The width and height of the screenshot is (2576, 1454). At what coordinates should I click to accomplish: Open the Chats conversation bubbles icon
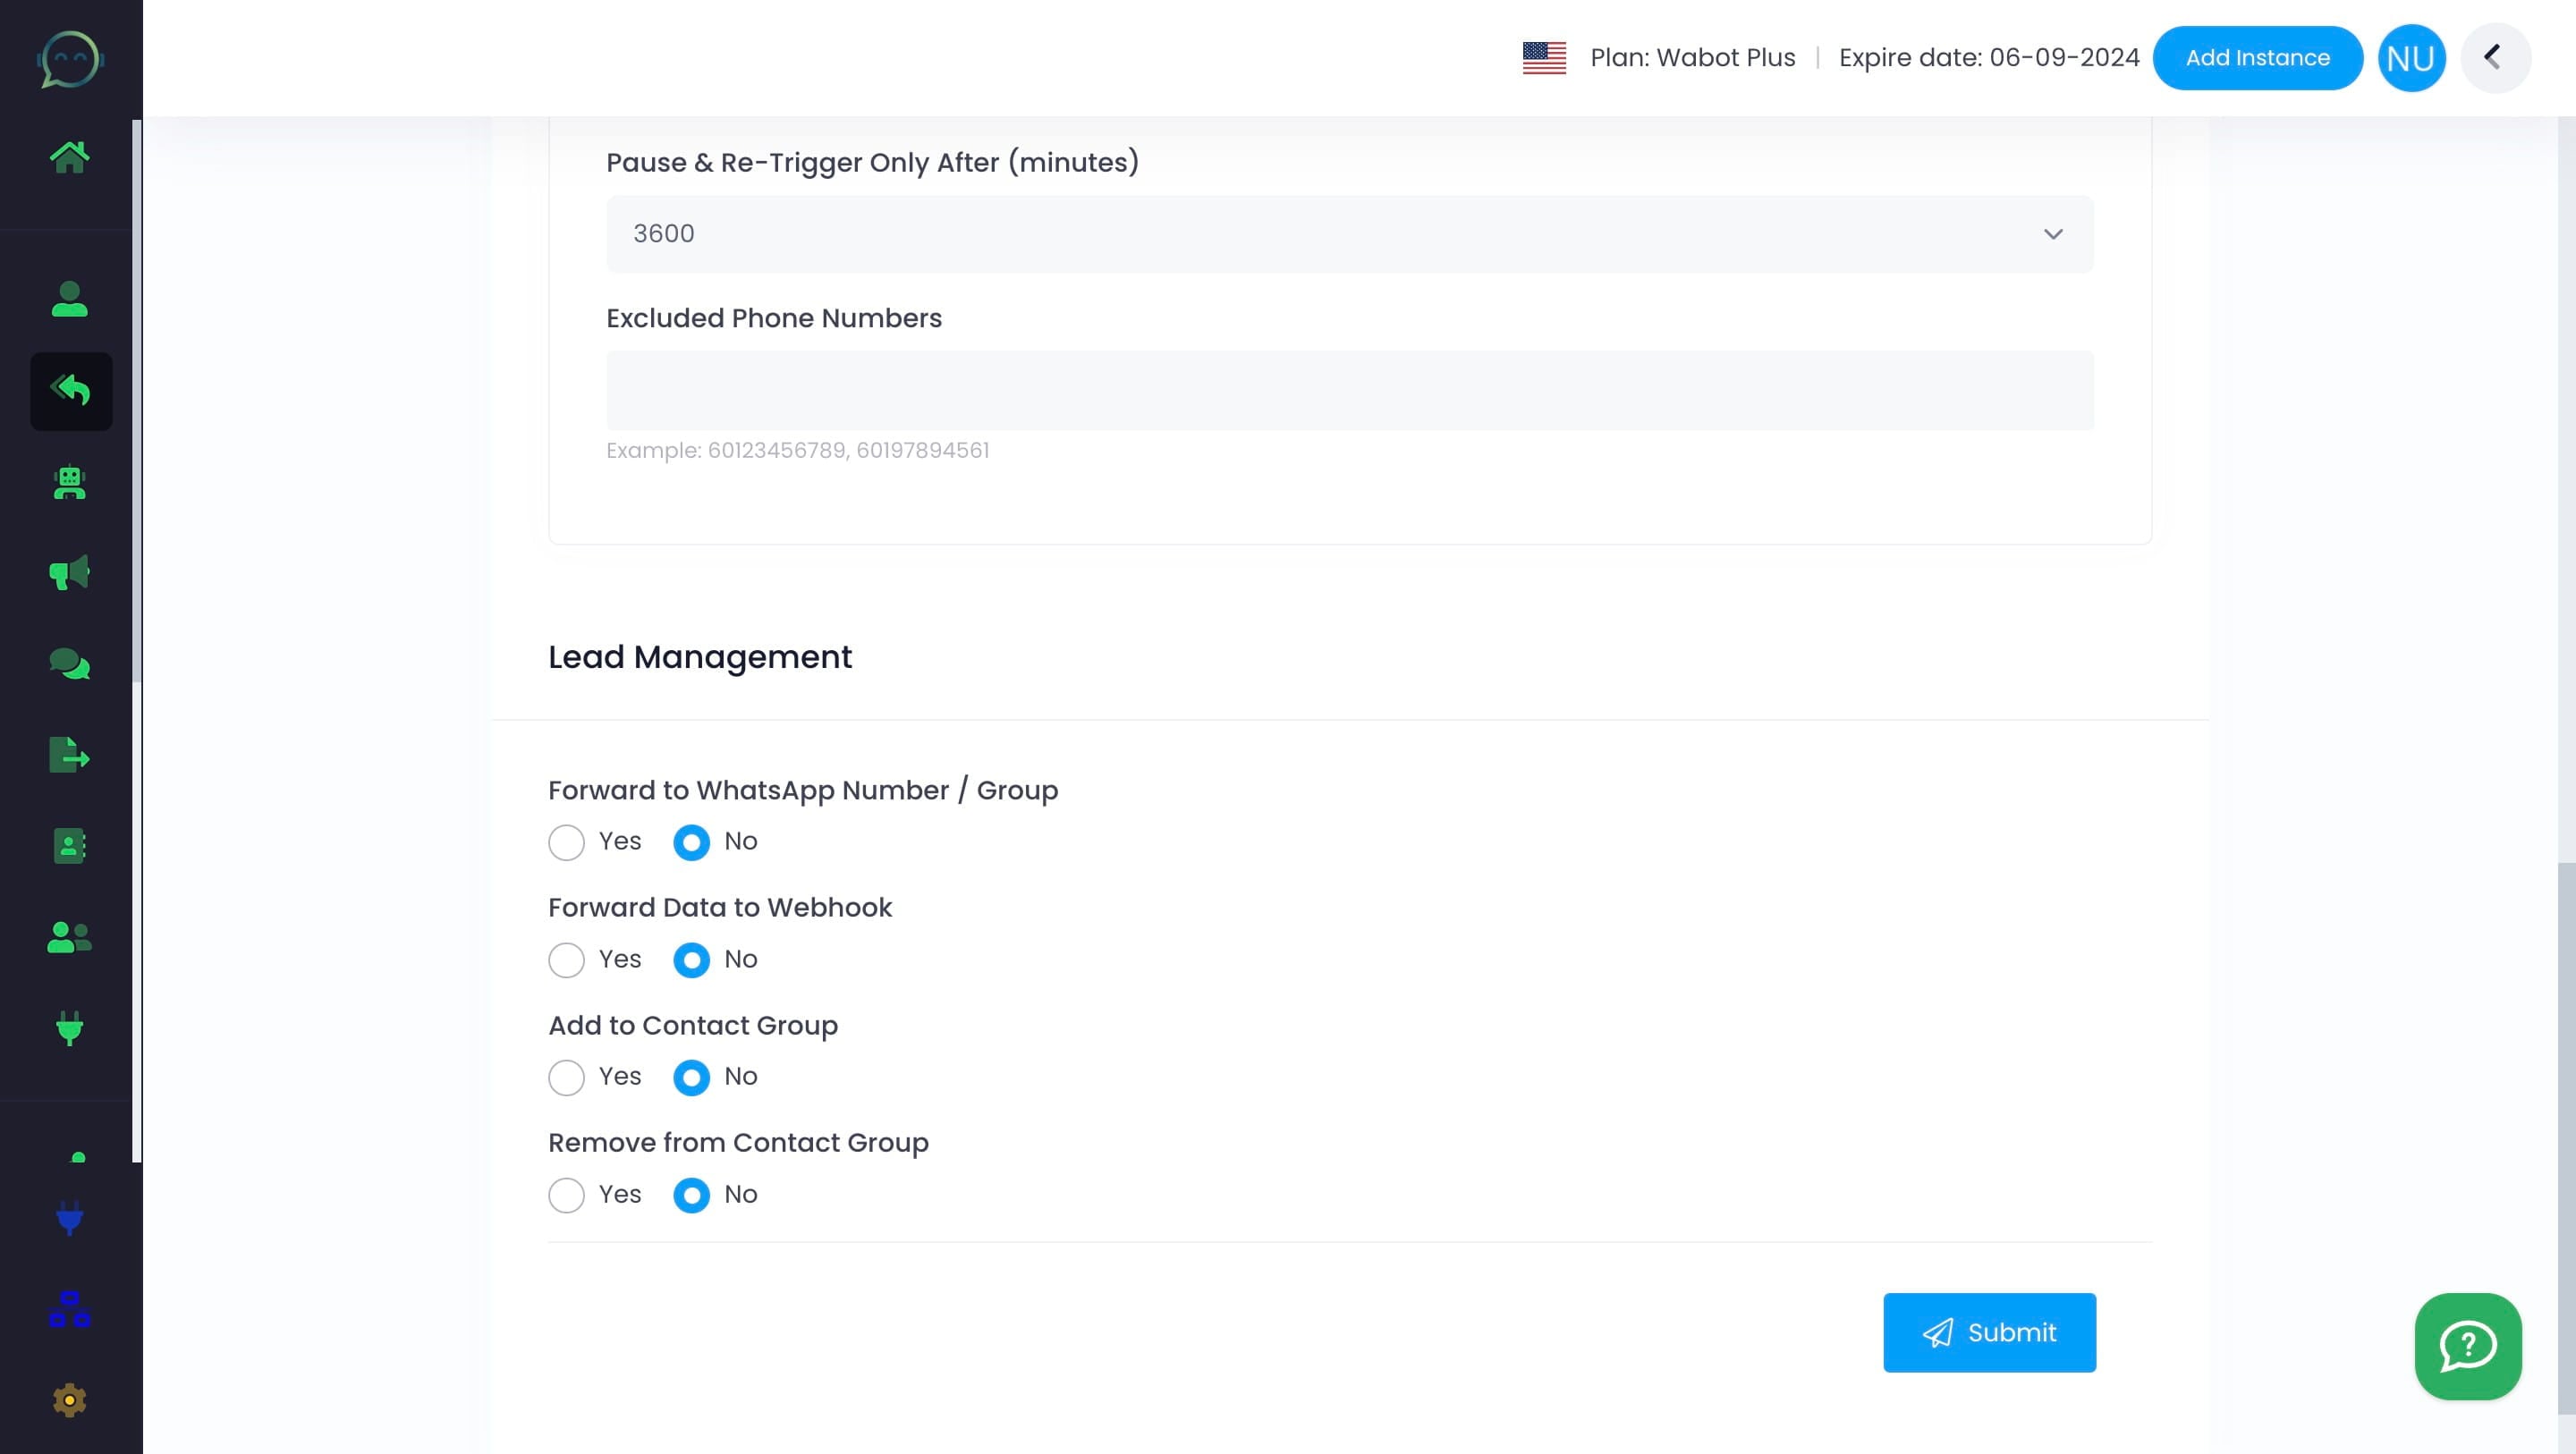[70, 663]
